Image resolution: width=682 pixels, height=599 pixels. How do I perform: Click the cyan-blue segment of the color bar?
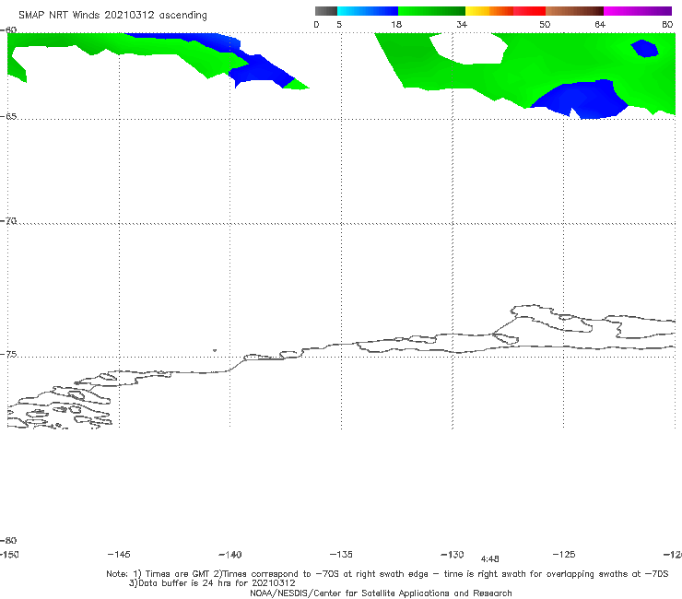tap(368, 11)
